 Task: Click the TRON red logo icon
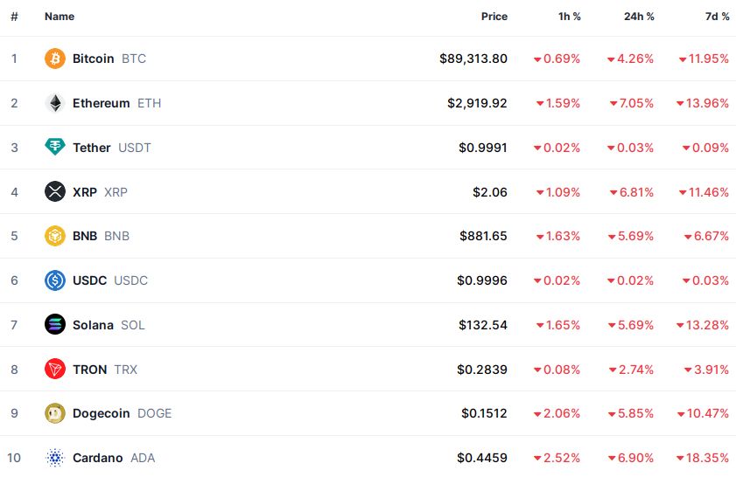coord(55,370)
